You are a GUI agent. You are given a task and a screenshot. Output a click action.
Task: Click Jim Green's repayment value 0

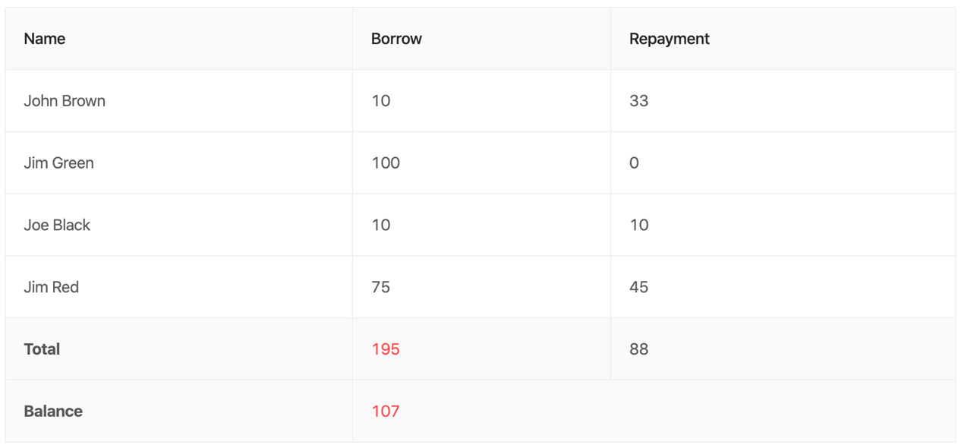[x=635, y=163]
